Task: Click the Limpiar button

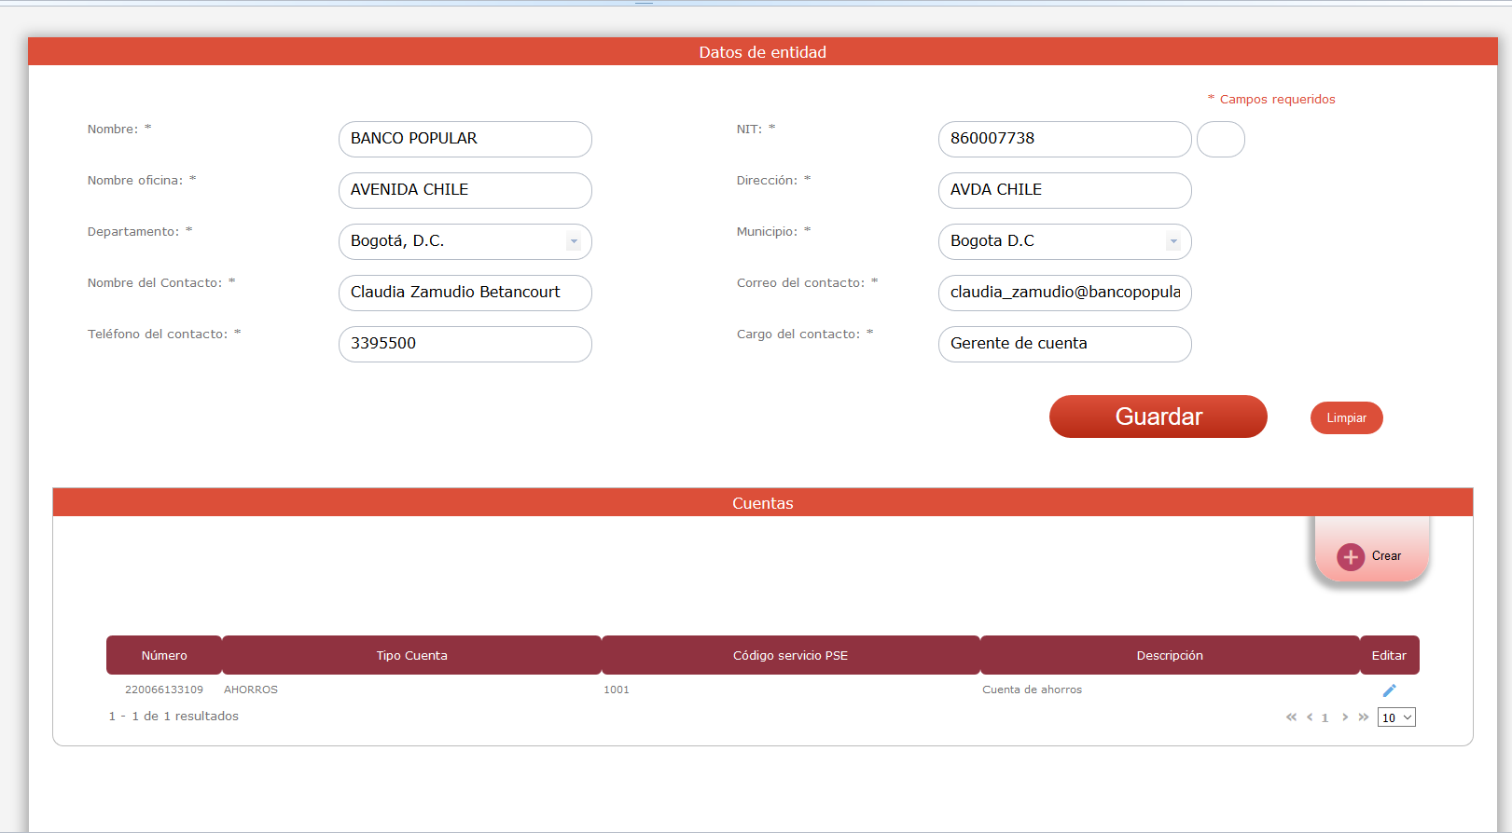Action: click(x=1346, y=418)
